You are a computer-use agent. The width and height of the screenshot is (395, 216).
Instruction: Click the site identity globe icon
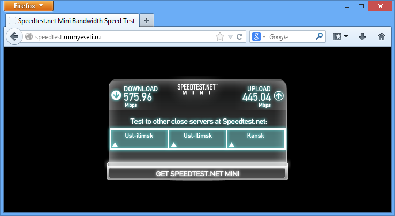[29, 37]
